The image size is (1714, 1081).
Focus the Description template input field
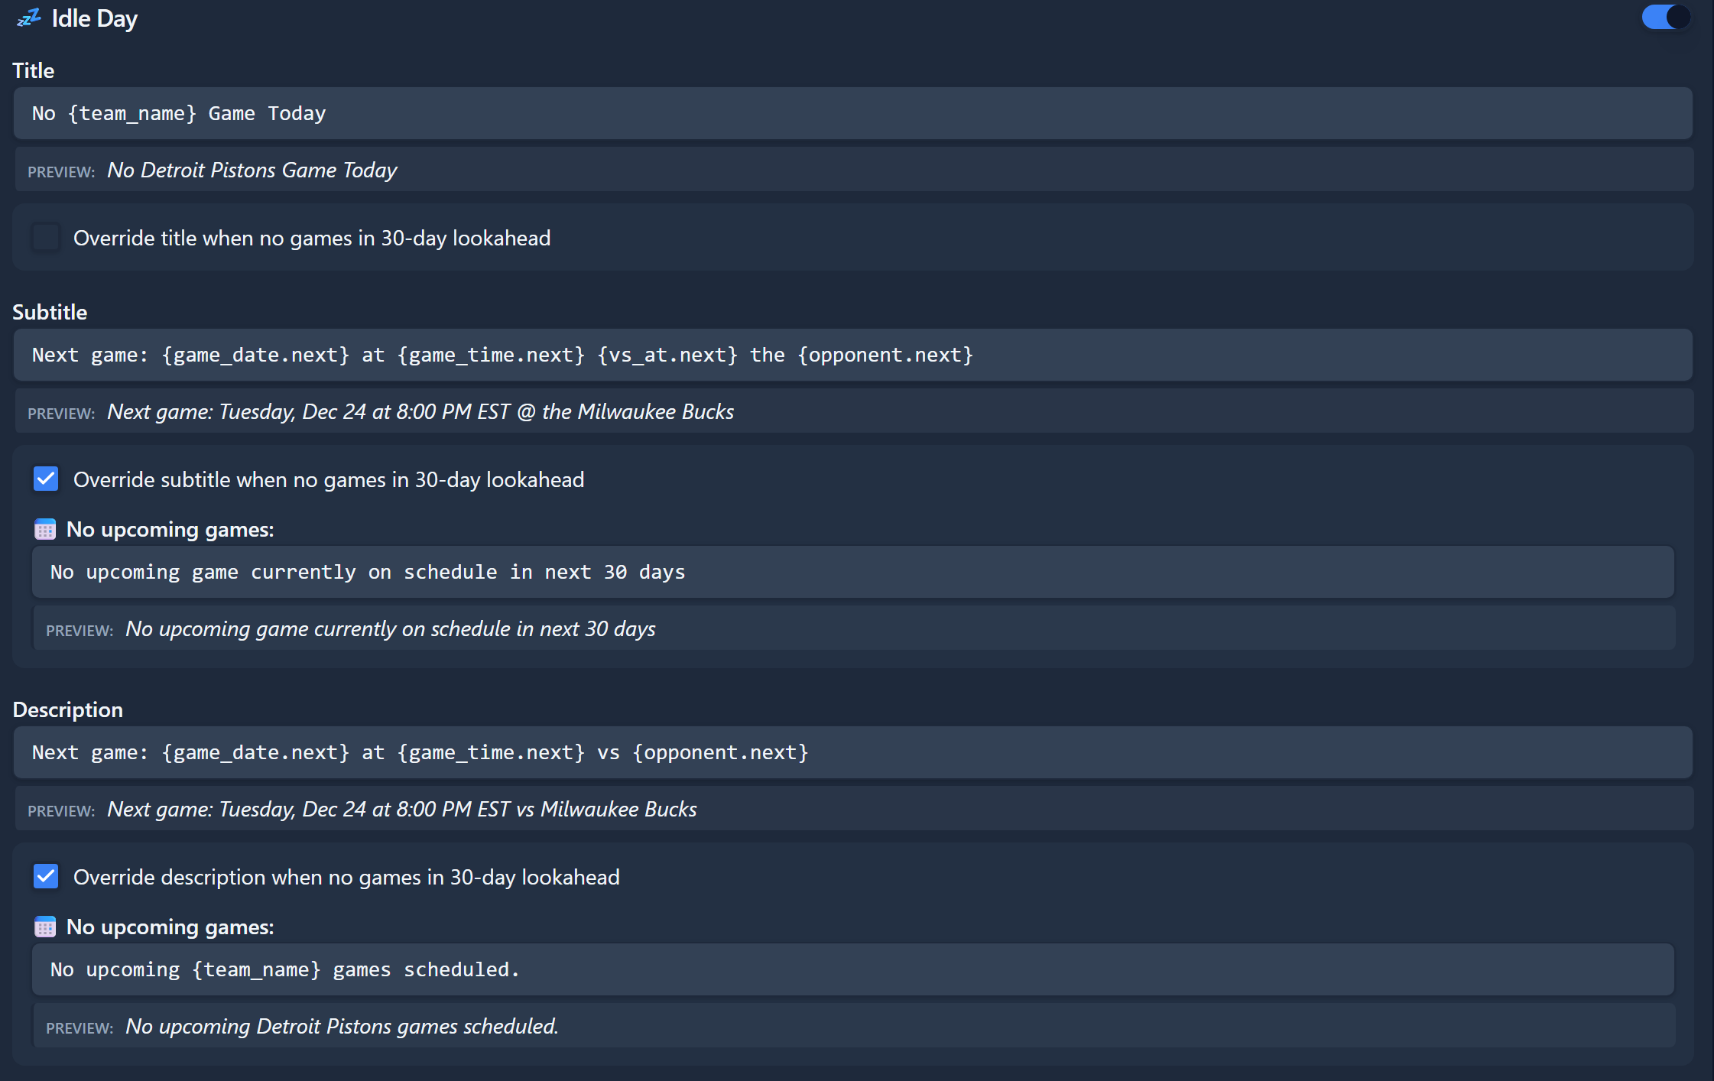pyautogui.click(x=852, y=752)
